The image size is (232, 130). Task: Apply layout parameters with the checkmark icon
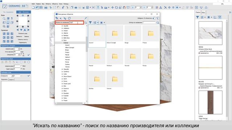(x=29, y=55)
